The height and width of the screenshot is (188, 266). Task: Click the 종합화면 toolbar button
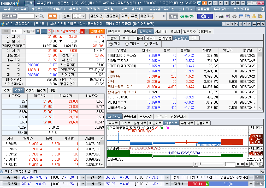pos(97,16)
